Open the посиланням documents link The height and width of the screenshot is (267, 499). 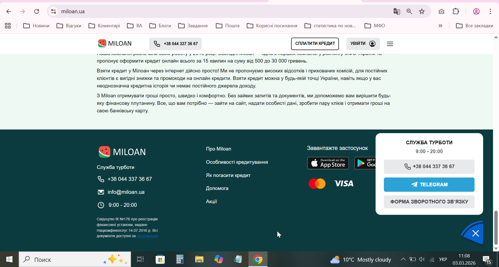click(x=147, y=236)
